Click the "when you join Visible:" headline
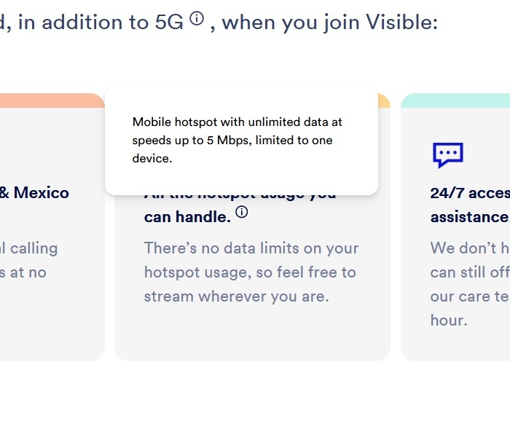Screen dimensions: 510x437 coord(329,23)
